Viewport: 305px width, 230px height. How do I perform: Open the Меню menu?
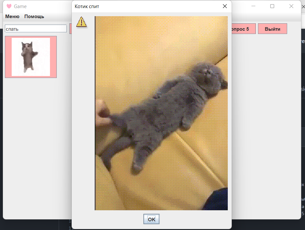pyautogui.click(x=12, y=16)
